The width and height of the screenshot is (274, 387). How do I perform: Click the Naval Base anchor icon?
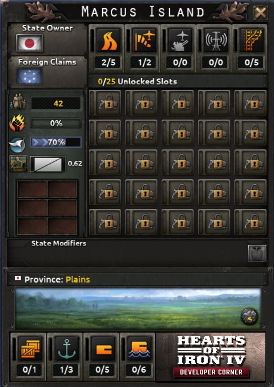[x=67, y=349]
